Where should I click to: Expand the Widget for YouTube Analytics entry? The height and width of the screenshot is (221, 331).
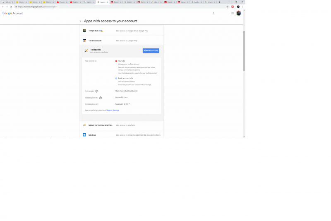point(121,125)
